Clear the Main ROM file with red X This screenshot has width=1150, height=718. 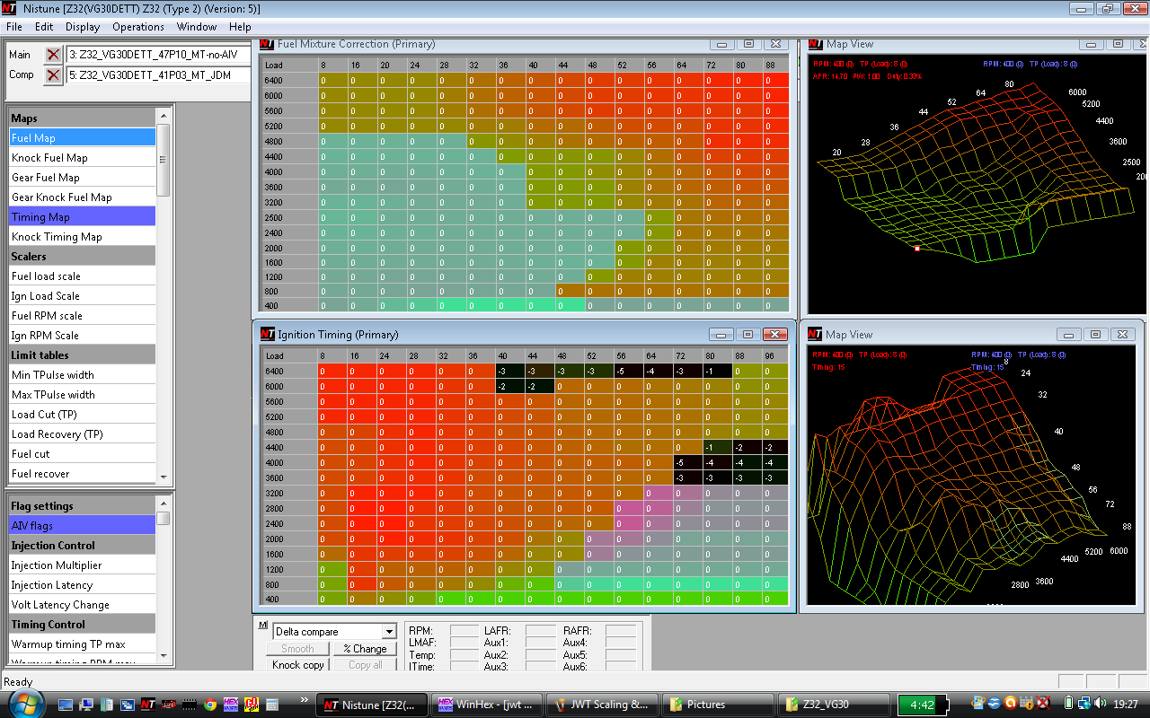pyautogui.click(x=53, y=55)
